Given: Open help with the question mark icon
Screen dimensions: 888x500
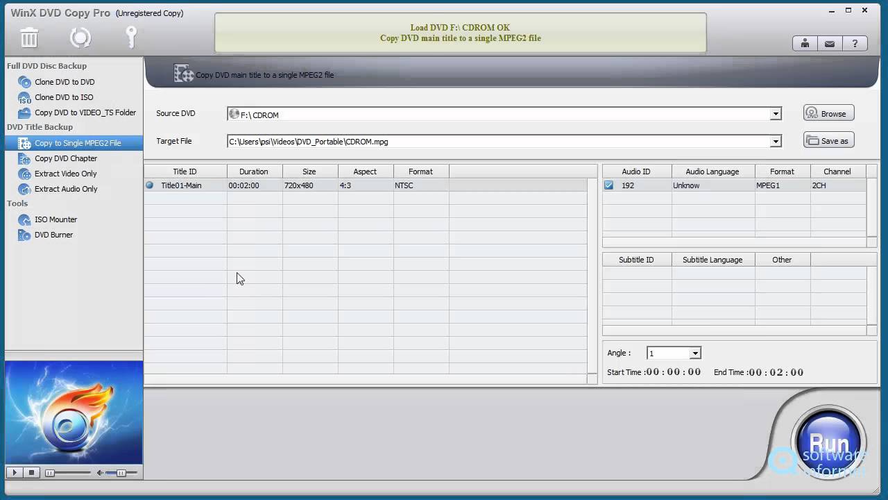Looking at the screenshot, I should pyautogui.click(x=855, y=44).
